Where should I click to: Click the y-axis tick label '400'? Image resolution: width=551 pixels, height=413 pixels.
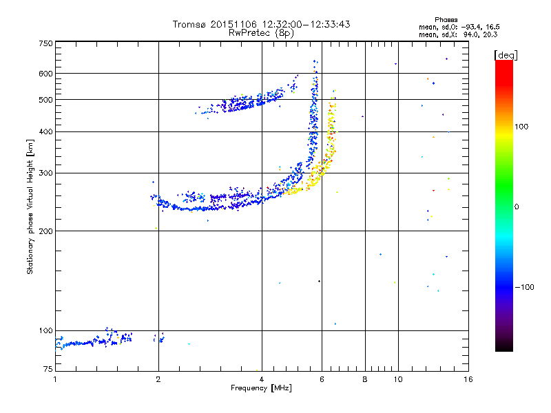(45, 131)
